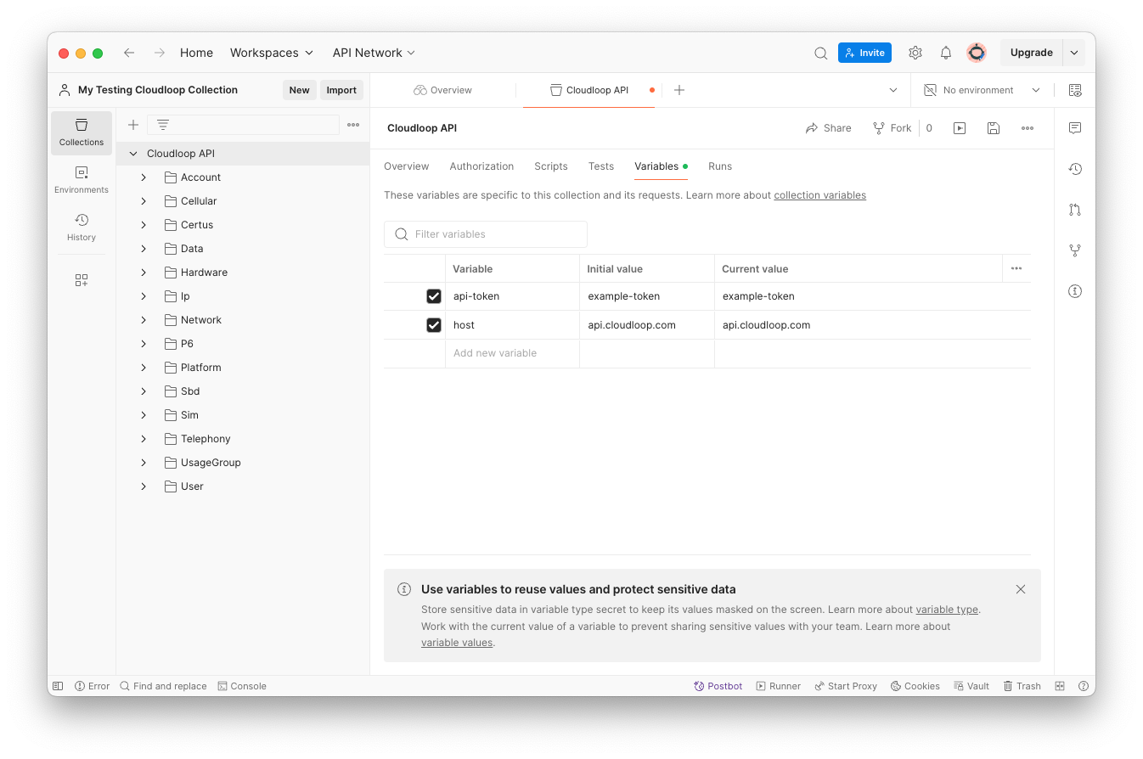Screen dimensions: 1143x759
Task: Click the Add new variable cell
Action: [512, 353]
